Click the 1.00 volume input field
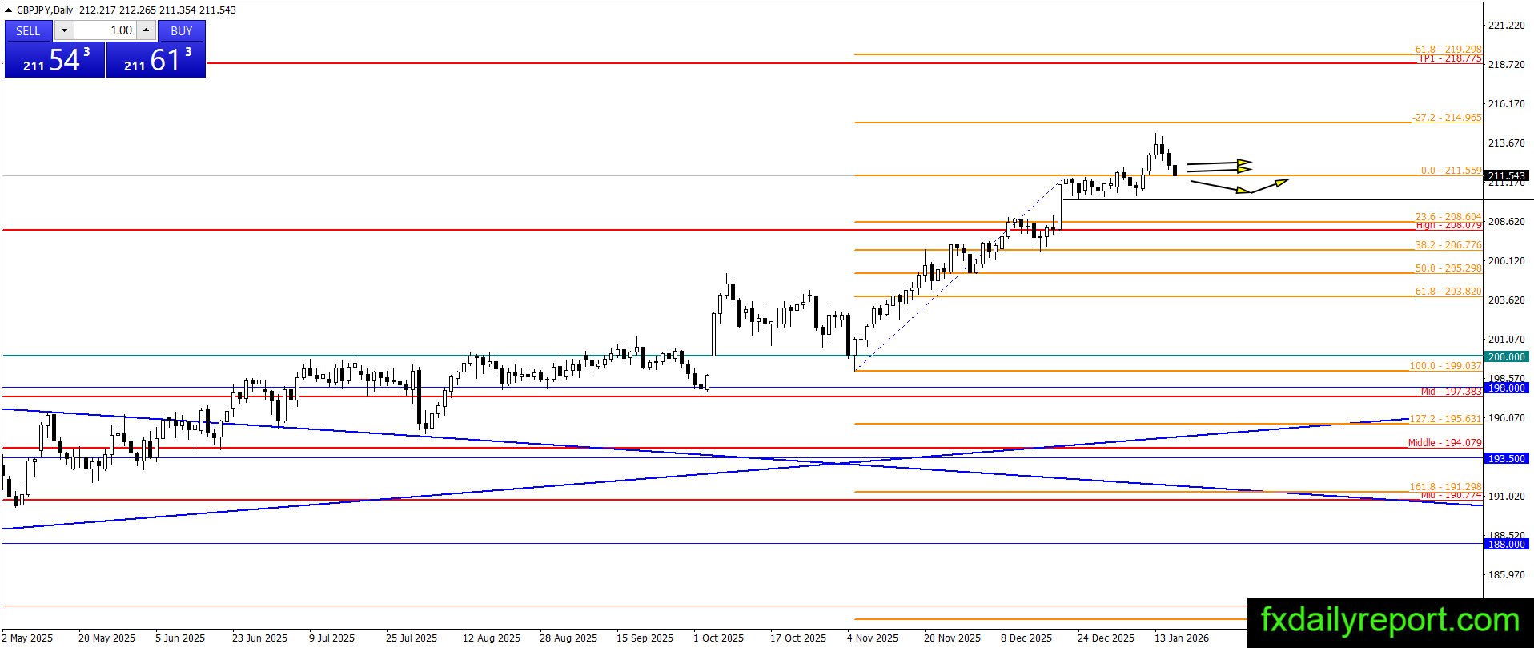Image resolution: width=1534 pixels, height=648 pixels. coord(106,30)
